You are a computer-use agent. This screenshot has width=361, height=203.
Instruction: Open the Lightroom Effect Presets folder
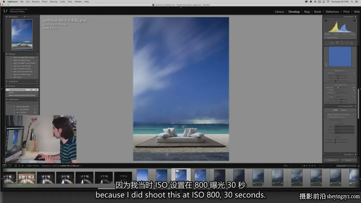[x=22, y=69]
